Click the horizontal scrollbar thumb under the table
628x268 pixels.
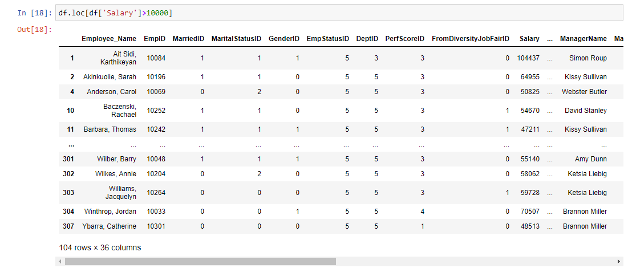point(200,262)
